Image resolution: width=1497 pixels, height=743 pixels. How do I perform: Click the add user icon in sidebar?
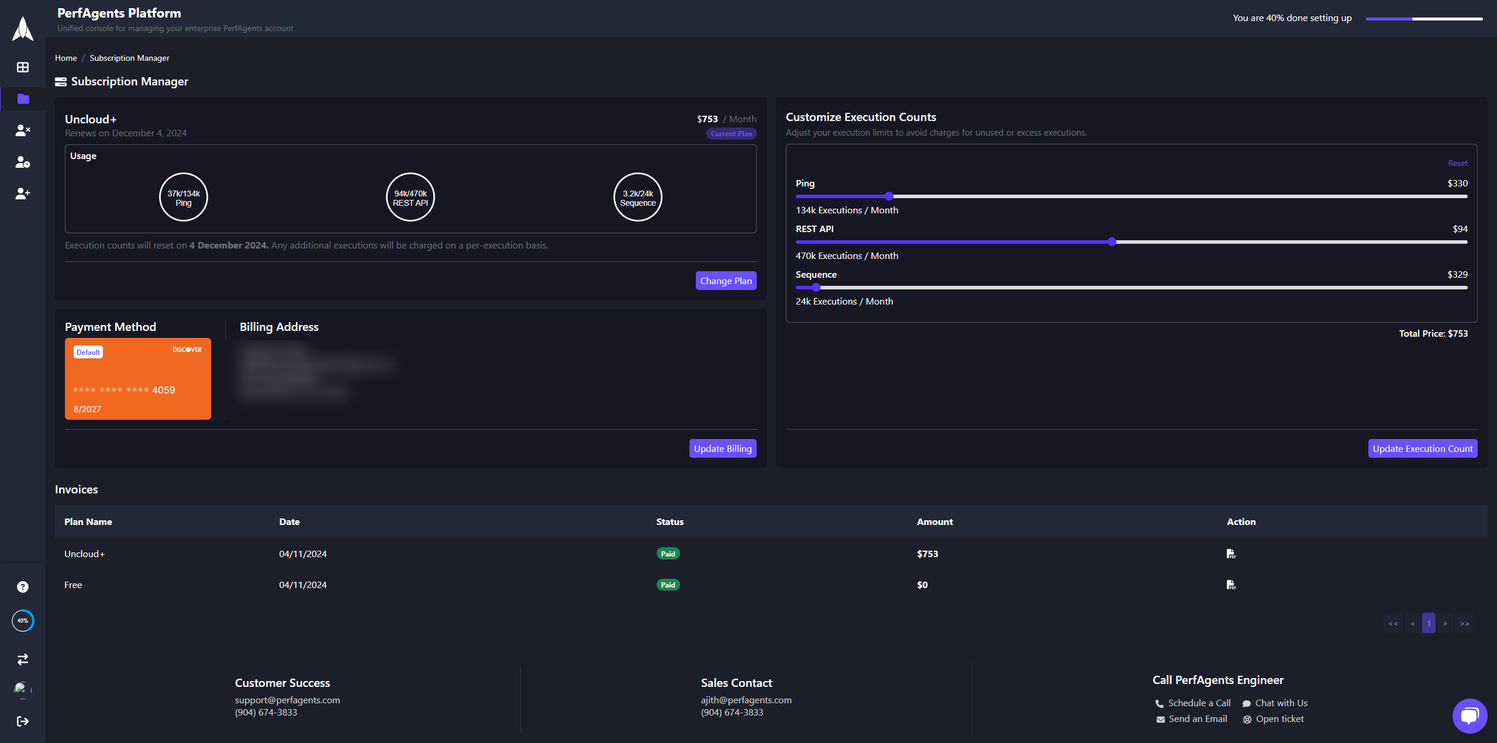(x=22, y=193)
